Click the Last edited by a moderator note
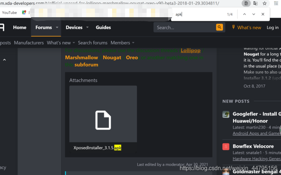This screenshot has width=281, height=175. coord(172,165)
